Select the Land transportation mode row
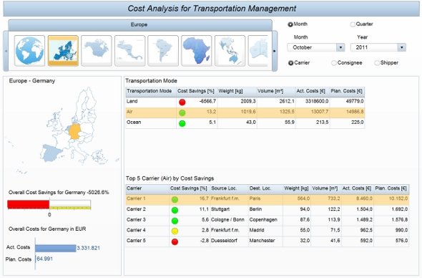Image resolution: width=422 pixels, height=278 pixels. tap(245, 102)
